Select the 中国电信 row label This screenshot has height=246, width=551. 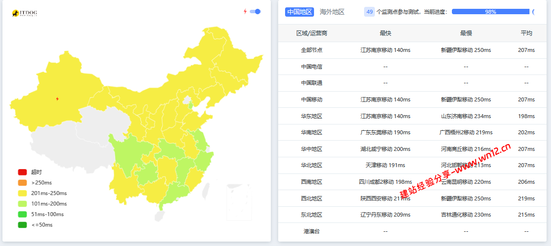(312, 67)
